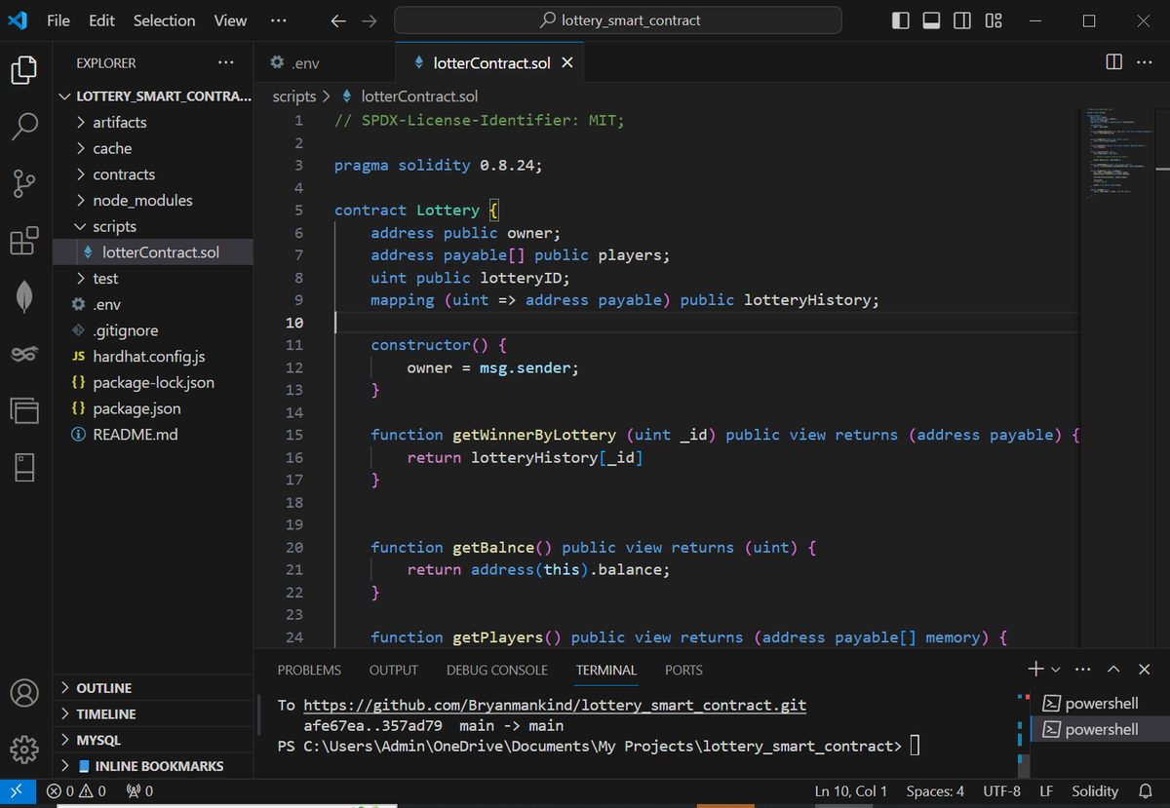
Task: Open the Edit menu
Action: click(x=101, y=20)
